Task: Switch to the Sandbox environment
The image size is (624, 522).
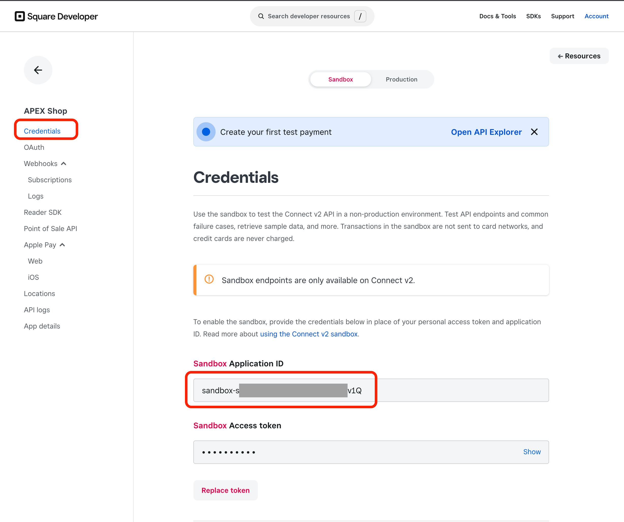Action: tap(340, 79)
